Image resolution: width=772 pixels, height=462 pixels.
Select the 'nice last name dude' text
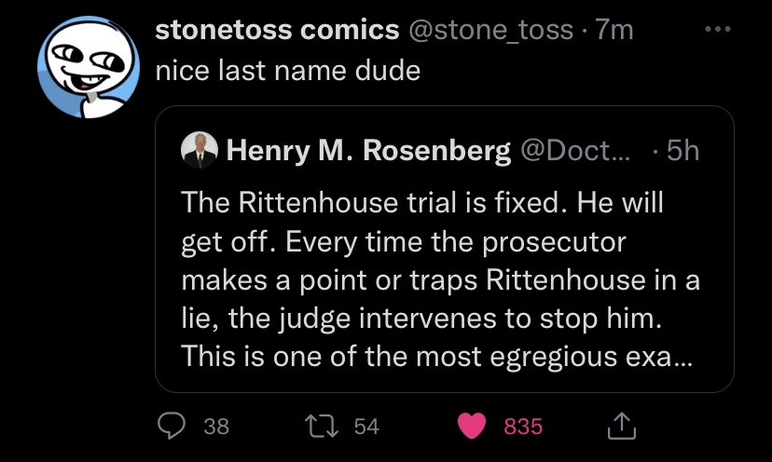(288, 71)
